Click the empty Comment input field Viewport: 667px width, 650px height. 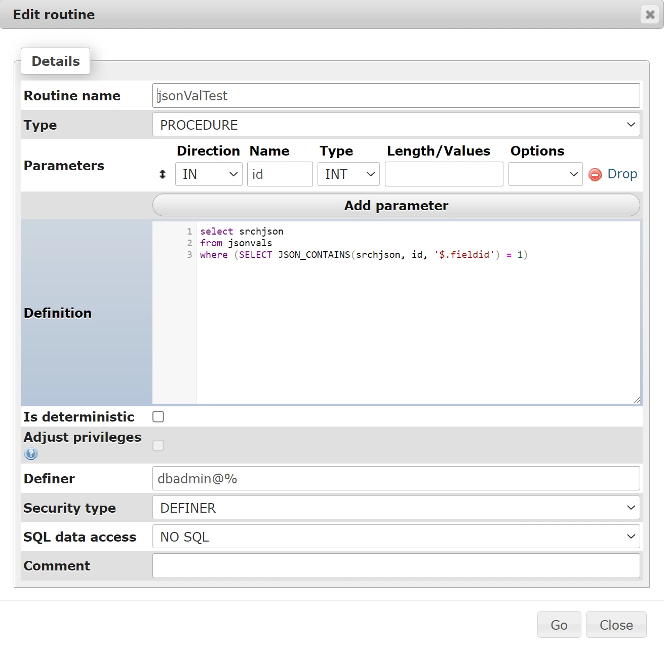(x=396, y=565)
